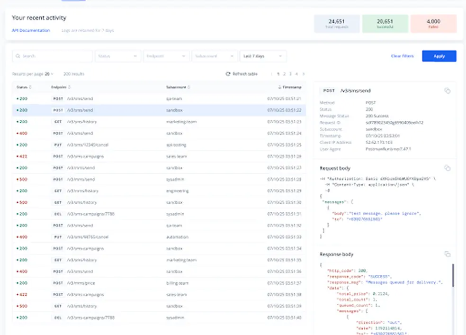
Task: Select the qa-team row at 03:51:32
Action: [159, 226]
